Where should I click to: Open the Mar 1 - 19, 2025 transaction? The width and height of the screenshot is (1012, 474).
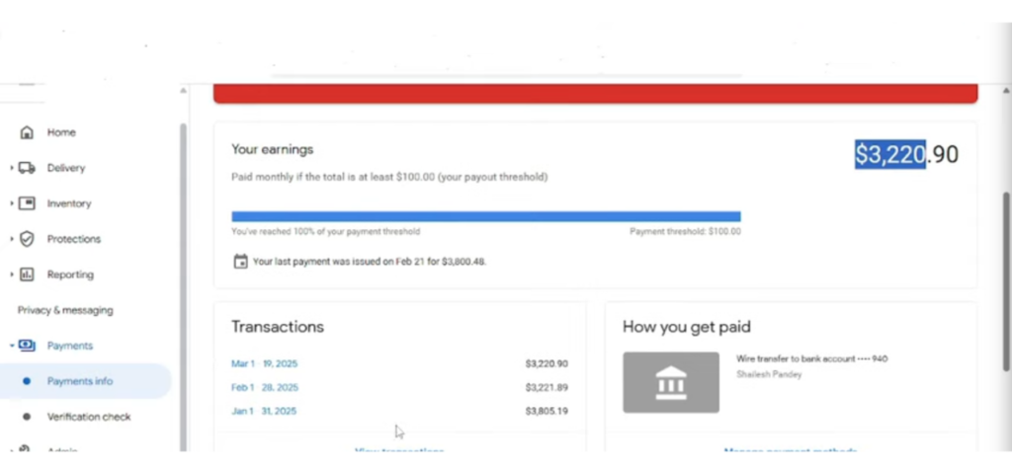264,363
